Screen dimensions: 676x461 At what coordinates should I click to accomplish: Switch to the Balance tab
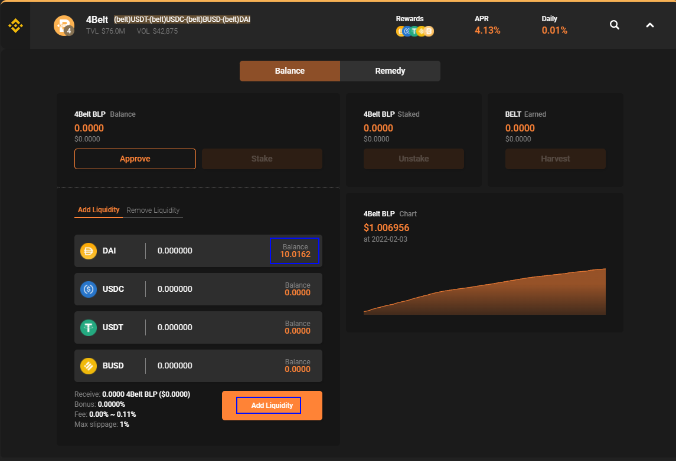[290, 71]
